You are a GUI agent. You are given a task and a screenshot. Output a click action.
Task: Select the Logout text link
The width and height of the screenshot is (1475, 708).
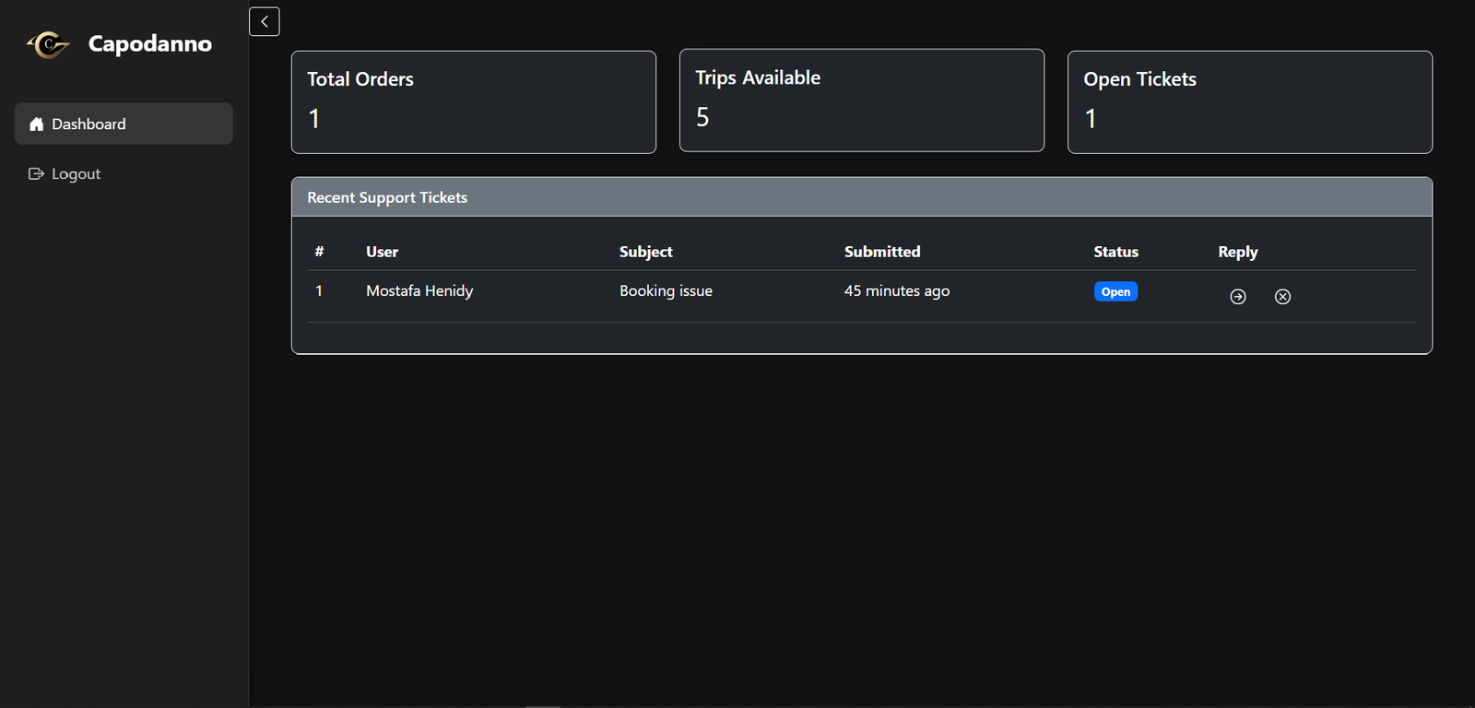76,174
